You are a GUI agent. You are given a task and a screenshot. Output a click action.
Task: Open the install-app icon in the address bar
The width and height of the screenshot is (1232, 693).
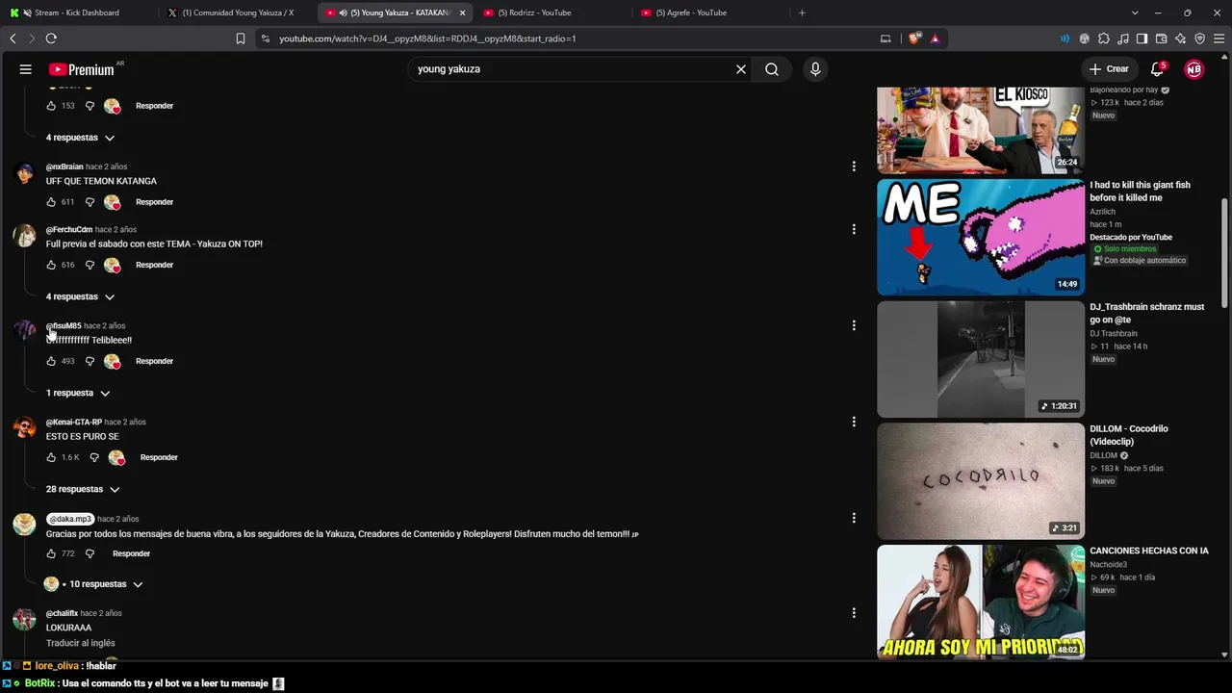885,38
